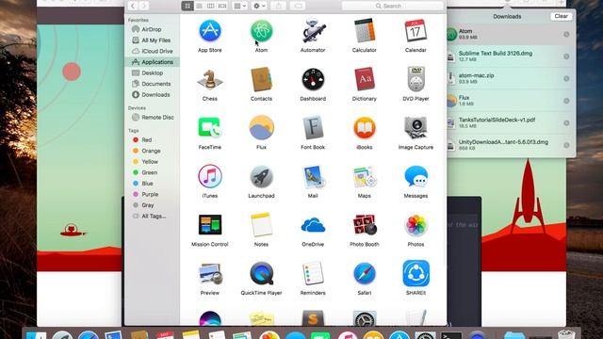Select the Safari app in Finder
Image resolution: width=603 pixels, height=339 pixels.
tap(365, 273)
